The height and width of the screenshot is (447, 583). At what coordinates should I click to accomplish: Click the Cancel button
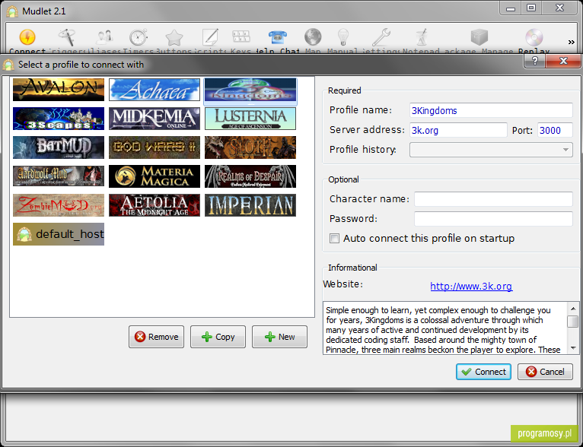point(545,372)
